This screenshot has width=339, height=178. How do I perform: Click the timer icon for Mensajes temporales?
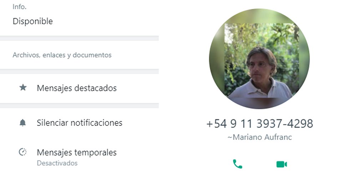pos(23,152)
